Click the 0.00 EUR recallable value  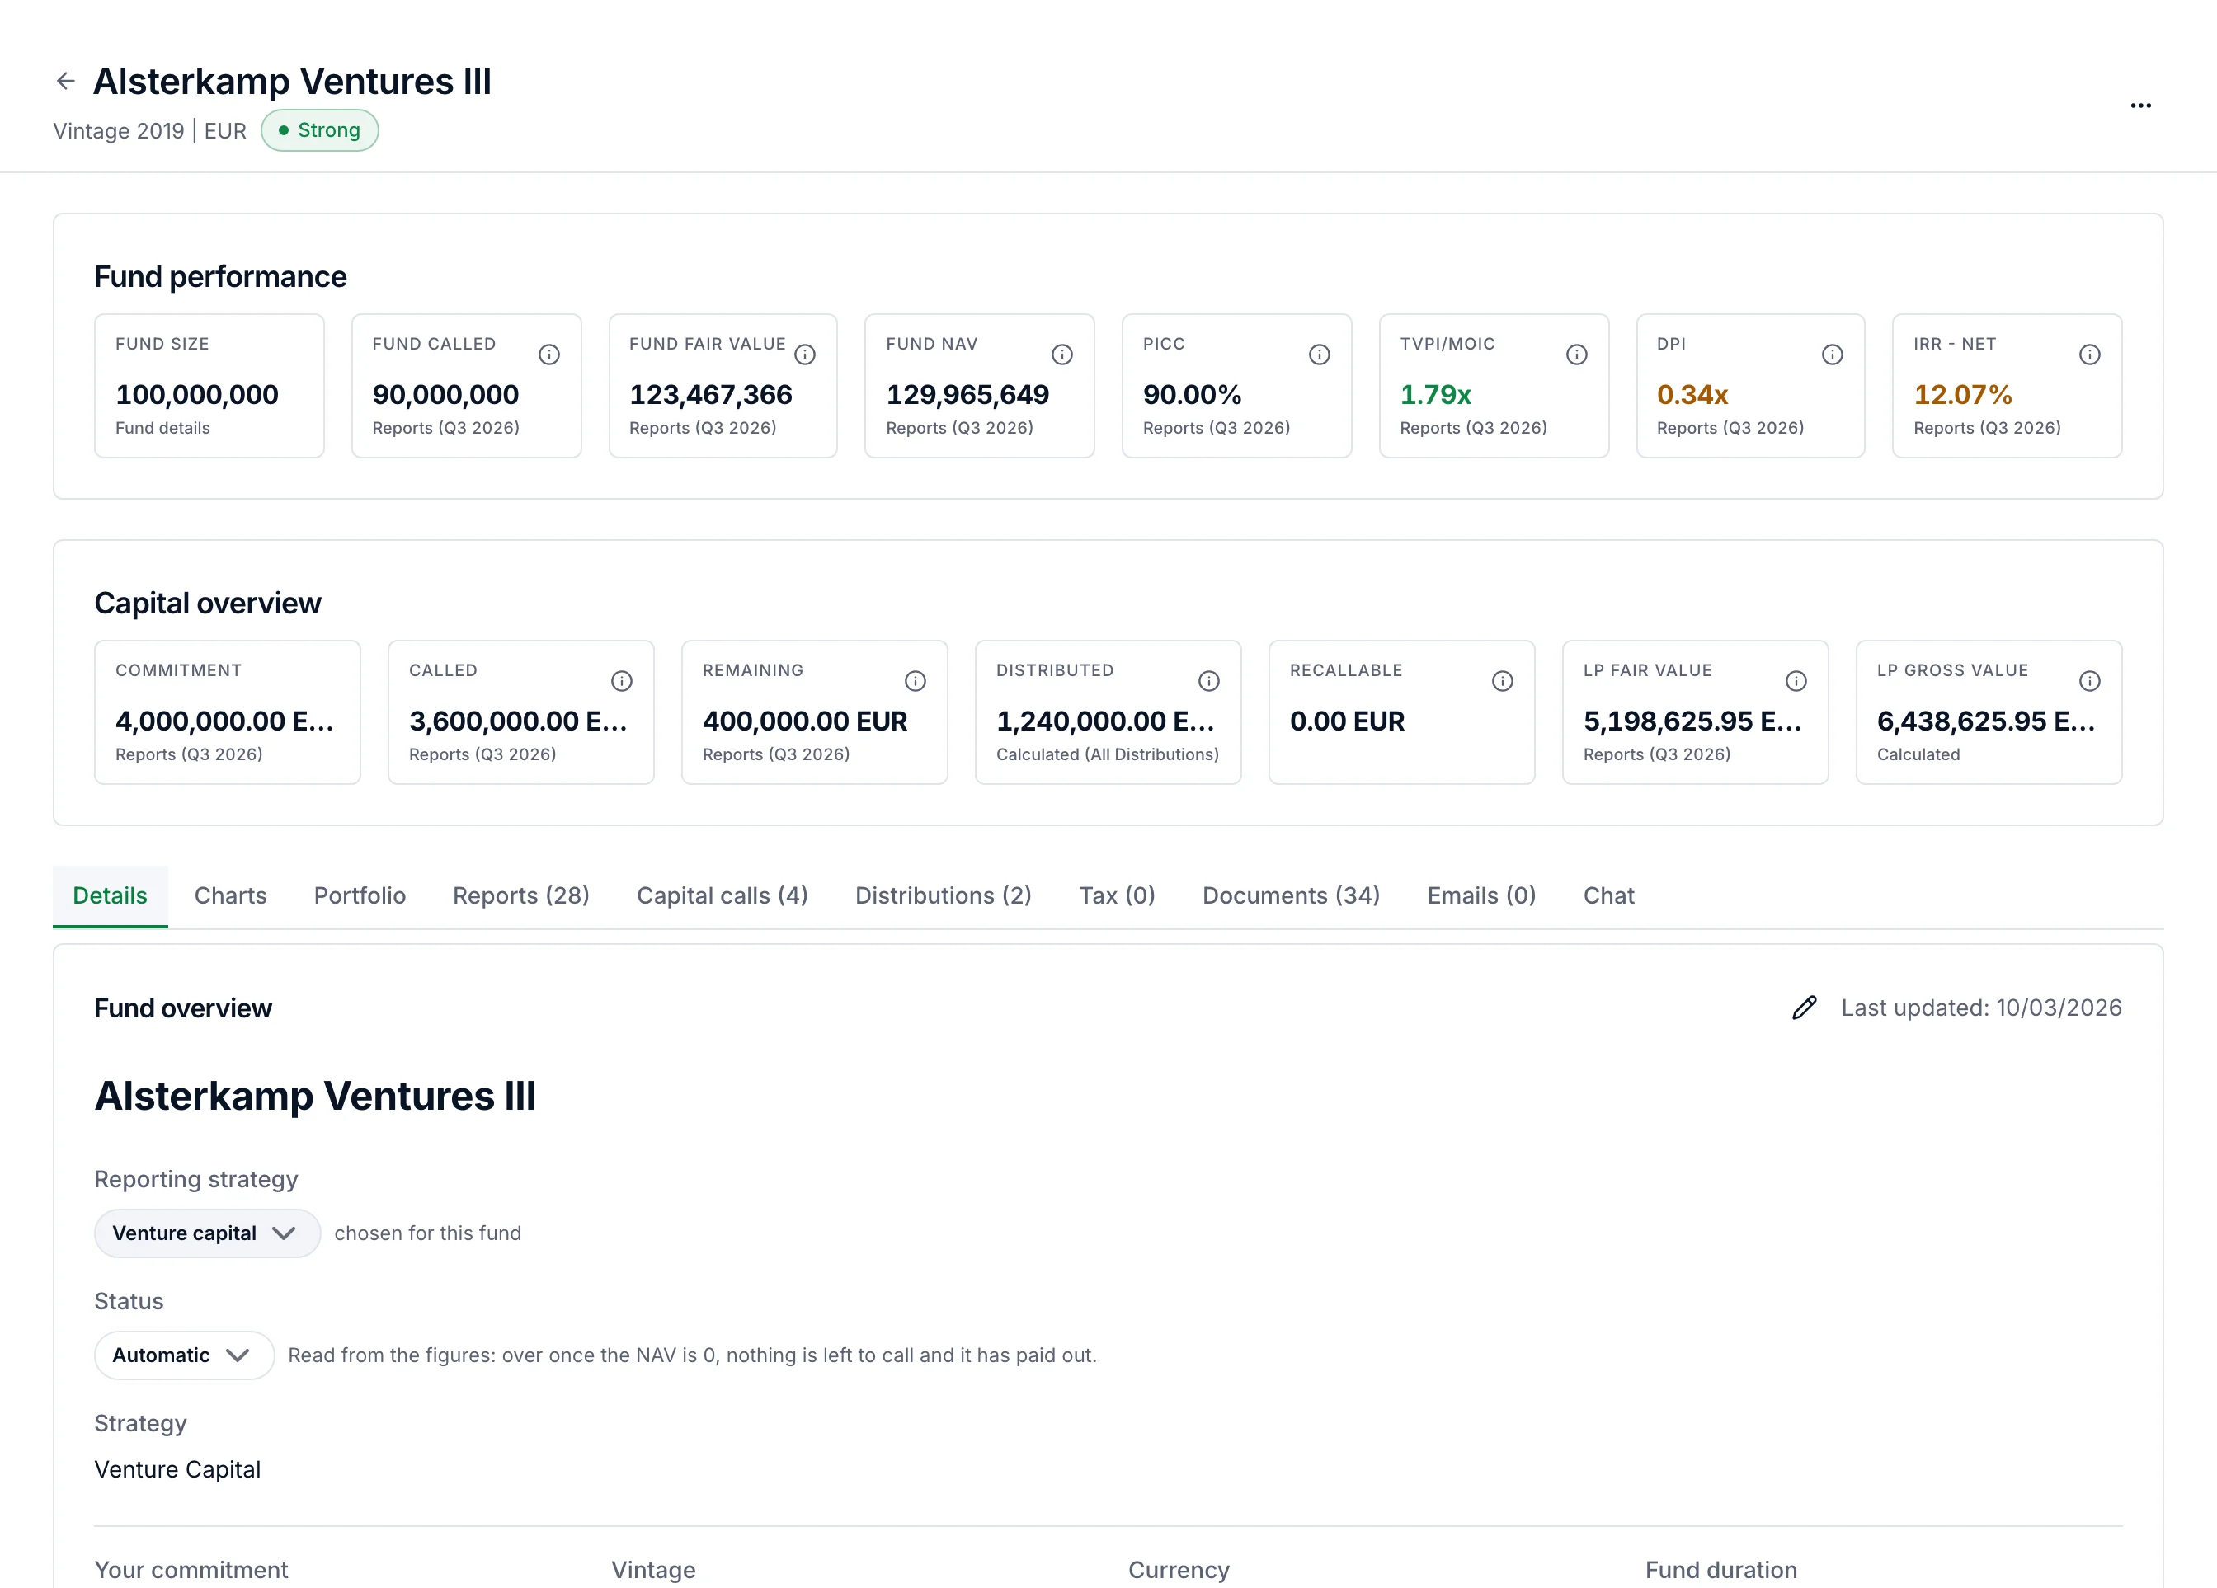1347,721
